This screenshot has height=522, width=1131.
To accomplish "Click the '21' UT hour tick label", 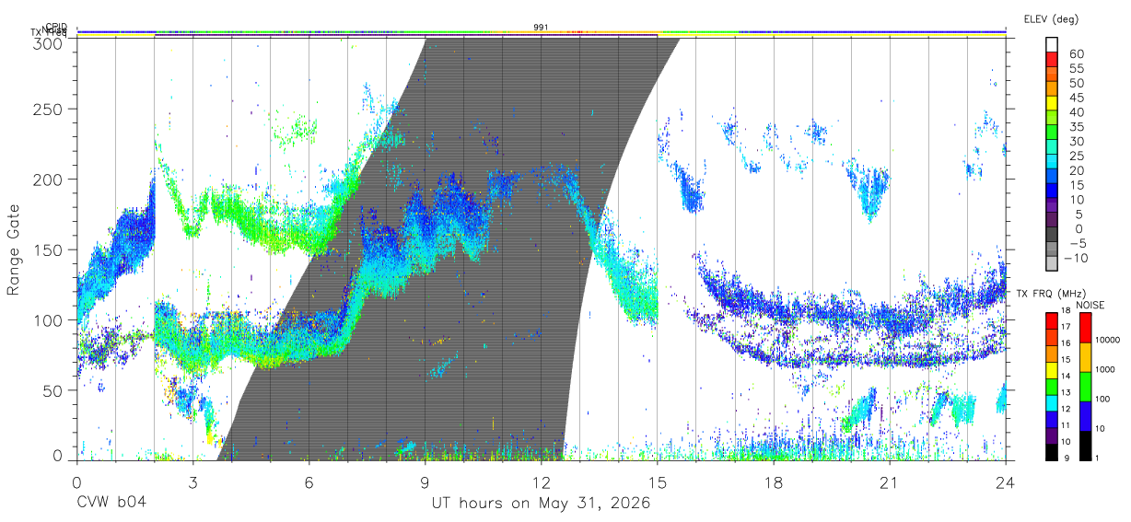I will (x=890, y=481).
